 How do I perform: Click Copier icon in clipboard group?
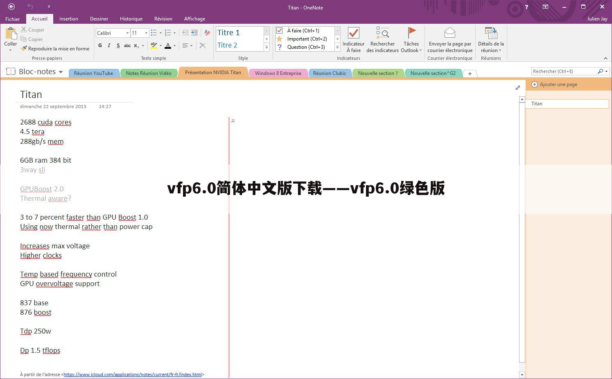click(24, 39)
